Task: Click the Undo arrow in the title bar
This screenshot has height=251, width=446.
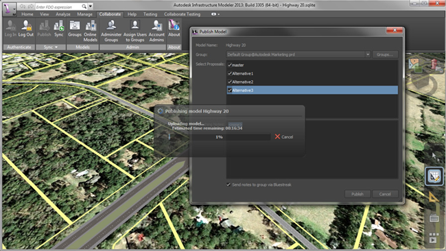Action: click(x=23, y=7)
